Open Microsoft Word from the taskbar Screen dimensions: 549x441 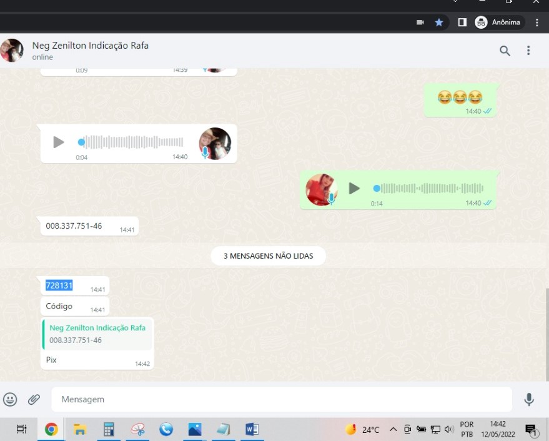tap(252, 430)
